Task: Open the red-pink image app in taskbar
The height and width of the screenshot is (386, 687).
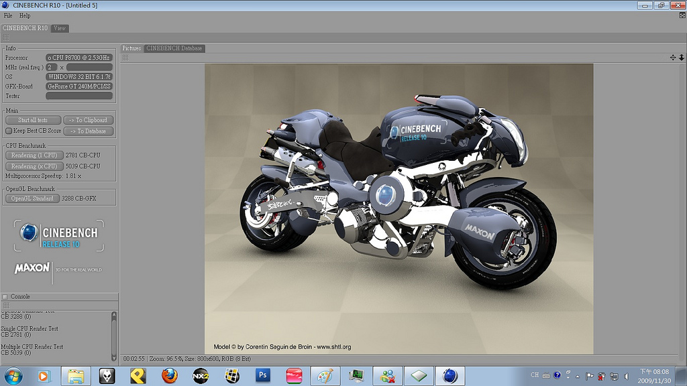Action: 294,376
